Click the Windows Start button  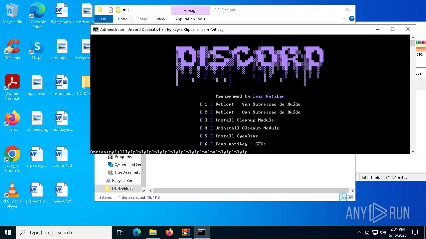click(x=8, y=232)
